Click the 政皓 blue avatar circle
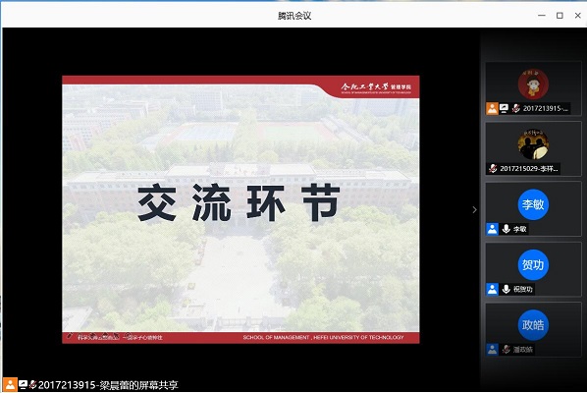The height and width of the screenshot is (393, 587). 533,325
